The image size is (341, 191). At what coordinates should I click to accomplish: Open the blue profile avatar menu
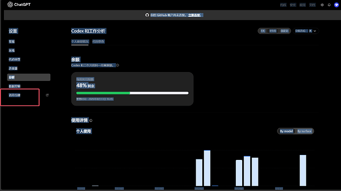tap(337, 5)
